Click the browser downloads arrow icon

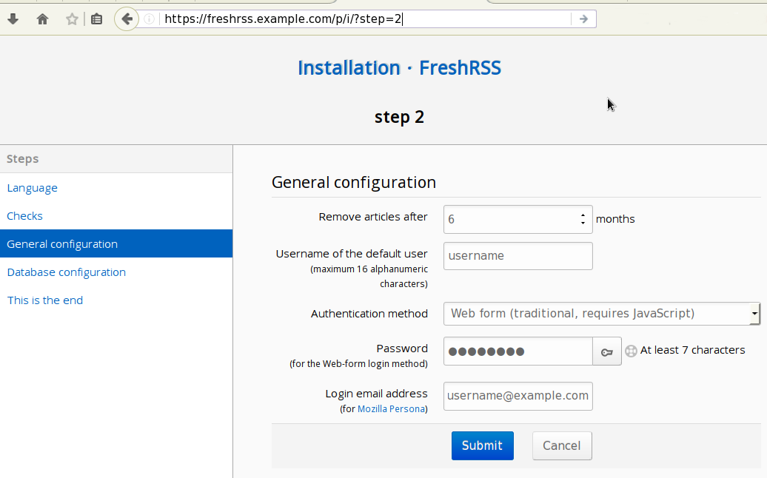pos(13,19)
